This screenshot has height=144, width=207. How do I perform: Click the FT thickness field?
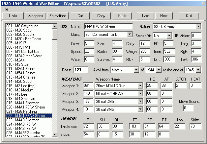click(x=135, y=127)
